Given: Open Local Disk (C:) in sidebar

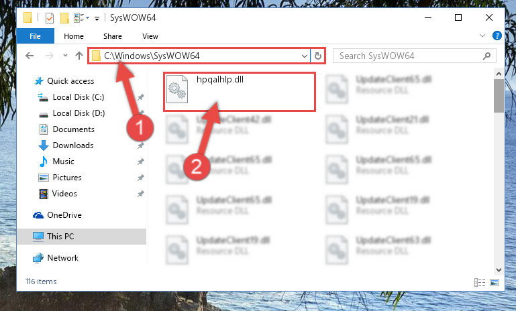Looking at the screenshot, I should (79, 97).
